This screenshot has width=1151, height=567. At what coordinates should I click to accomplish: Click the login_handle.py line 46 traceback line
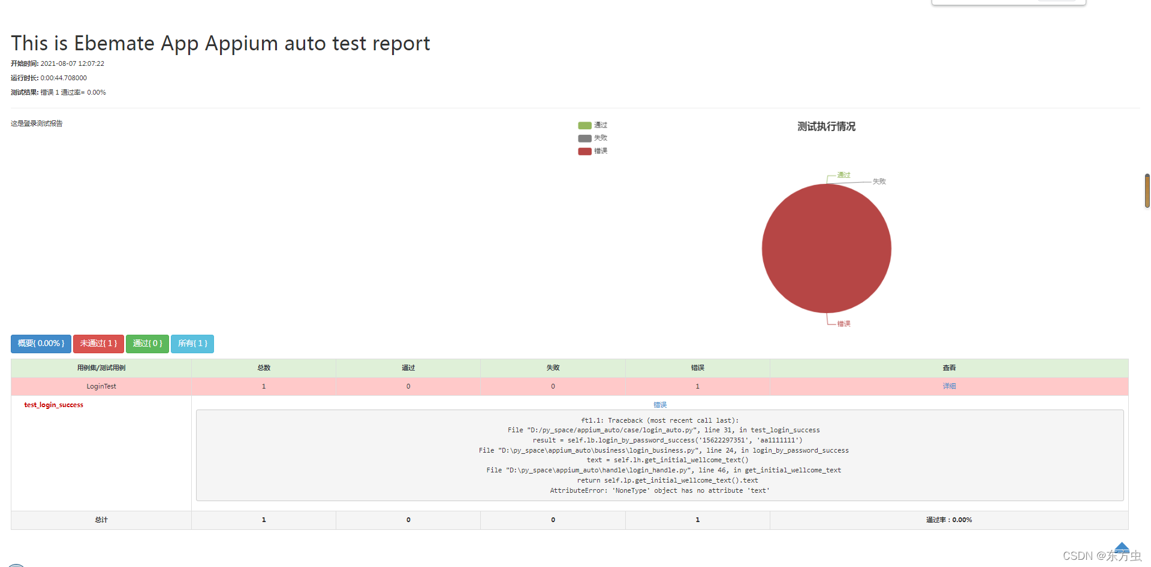click(x=664, y=470)
